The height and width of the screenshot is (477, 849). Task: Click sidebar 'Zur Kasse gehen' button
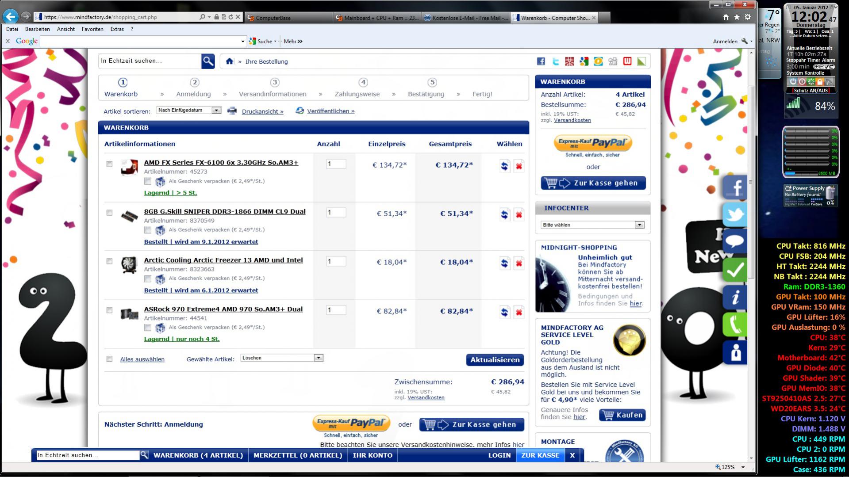click(x=593, y=183)
